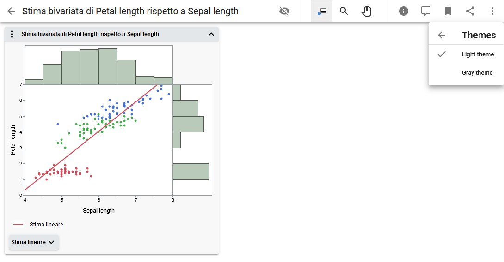The image size is (504, 262).
Task: Click the back arrow beside the report title
Action: coord(11,11)
